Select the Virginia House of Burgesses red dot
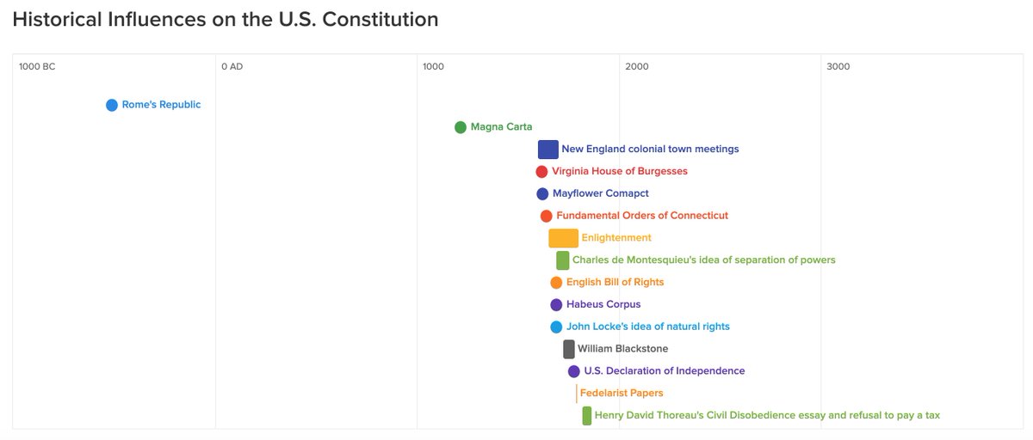1033x440 pixels. pos(541,172)
